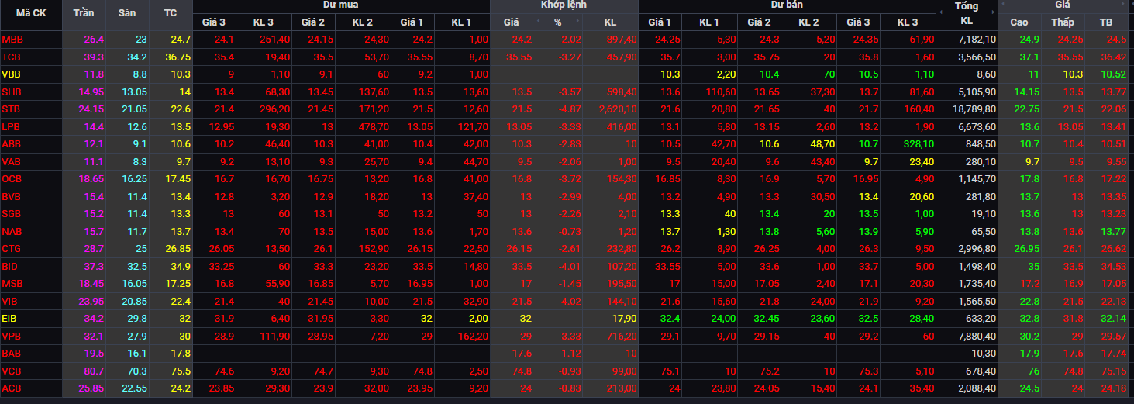Click the Thấp column header

[x=1063, y=22]
